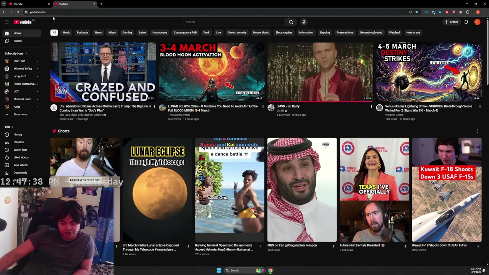
Task: Click the Create button
Action: pyautogui.click(x=451, y=22)
